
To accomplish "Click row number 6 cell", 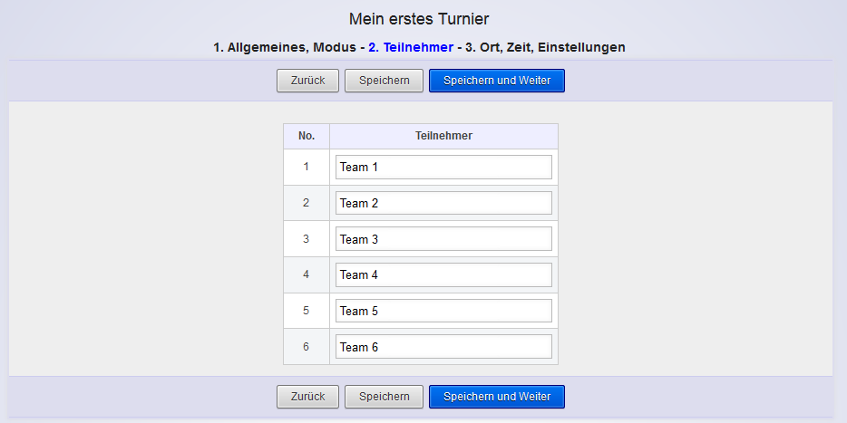I will 307,347.
